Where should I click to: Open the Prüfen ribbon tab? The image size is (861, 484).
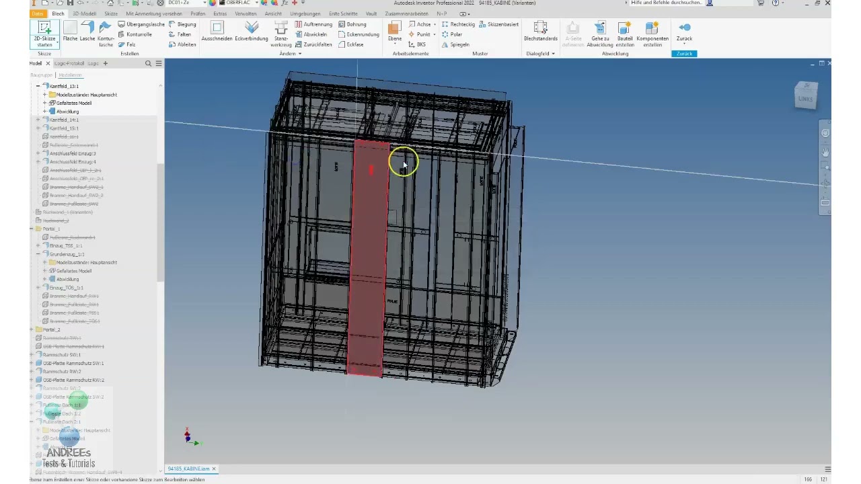[x=198, y=13]
